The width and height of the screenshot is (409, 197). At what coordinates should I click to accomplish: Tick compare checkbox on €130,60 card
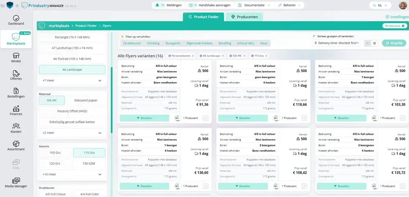tap(206, 186)
